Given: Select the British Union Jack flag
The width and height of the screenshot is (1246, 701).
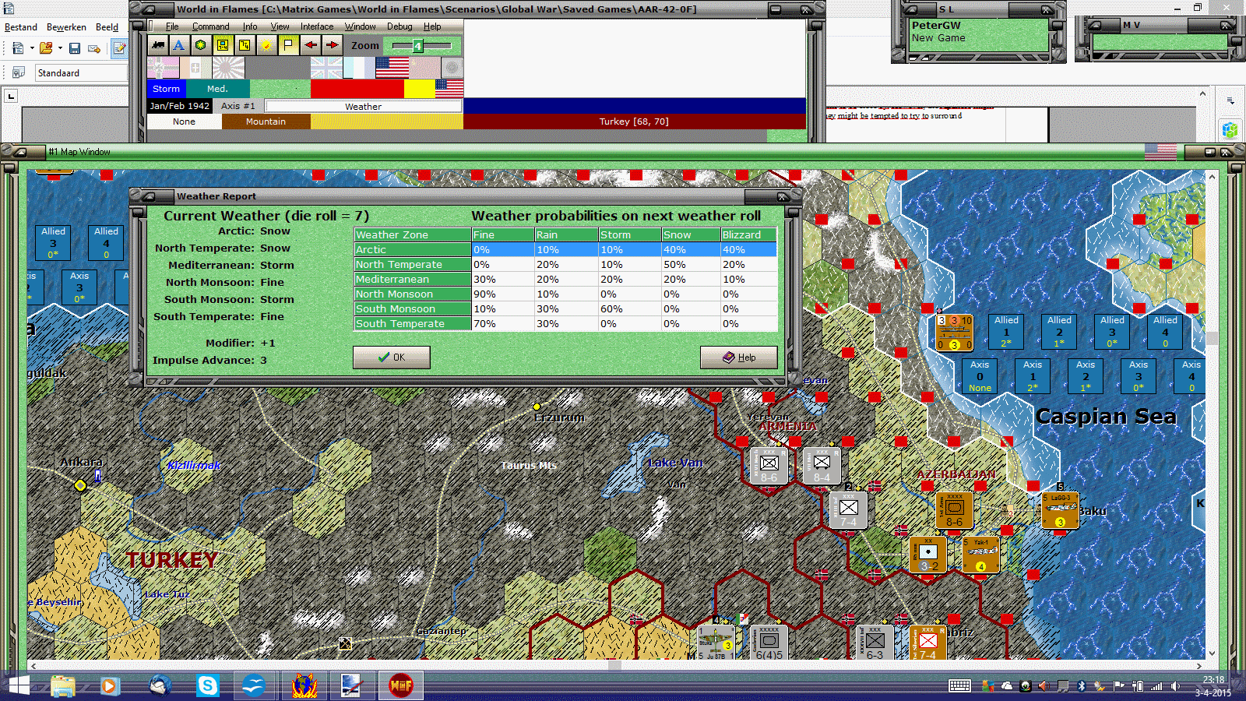Looking at the screenshot, I should (x=326, y=68).
